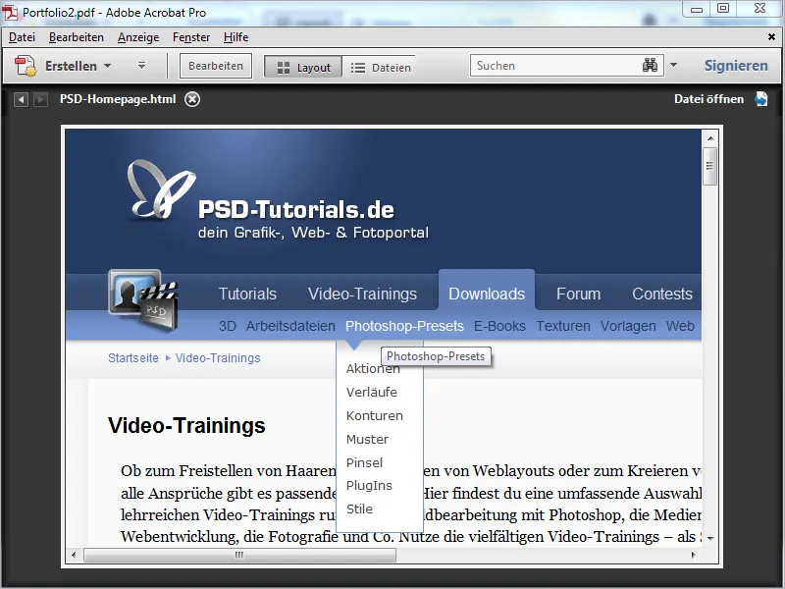
Task: Click the Erstellen PDF create icon
Action: (x=26, y=66)
